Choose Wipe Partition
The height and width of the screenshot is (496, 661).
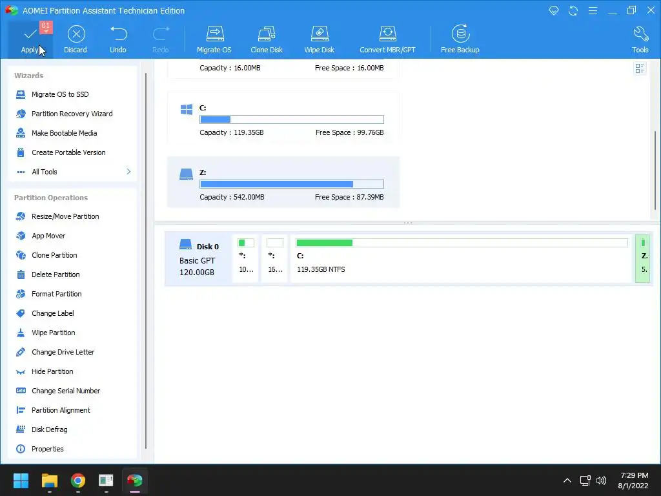pyautogui.click(x=53, y=333)
